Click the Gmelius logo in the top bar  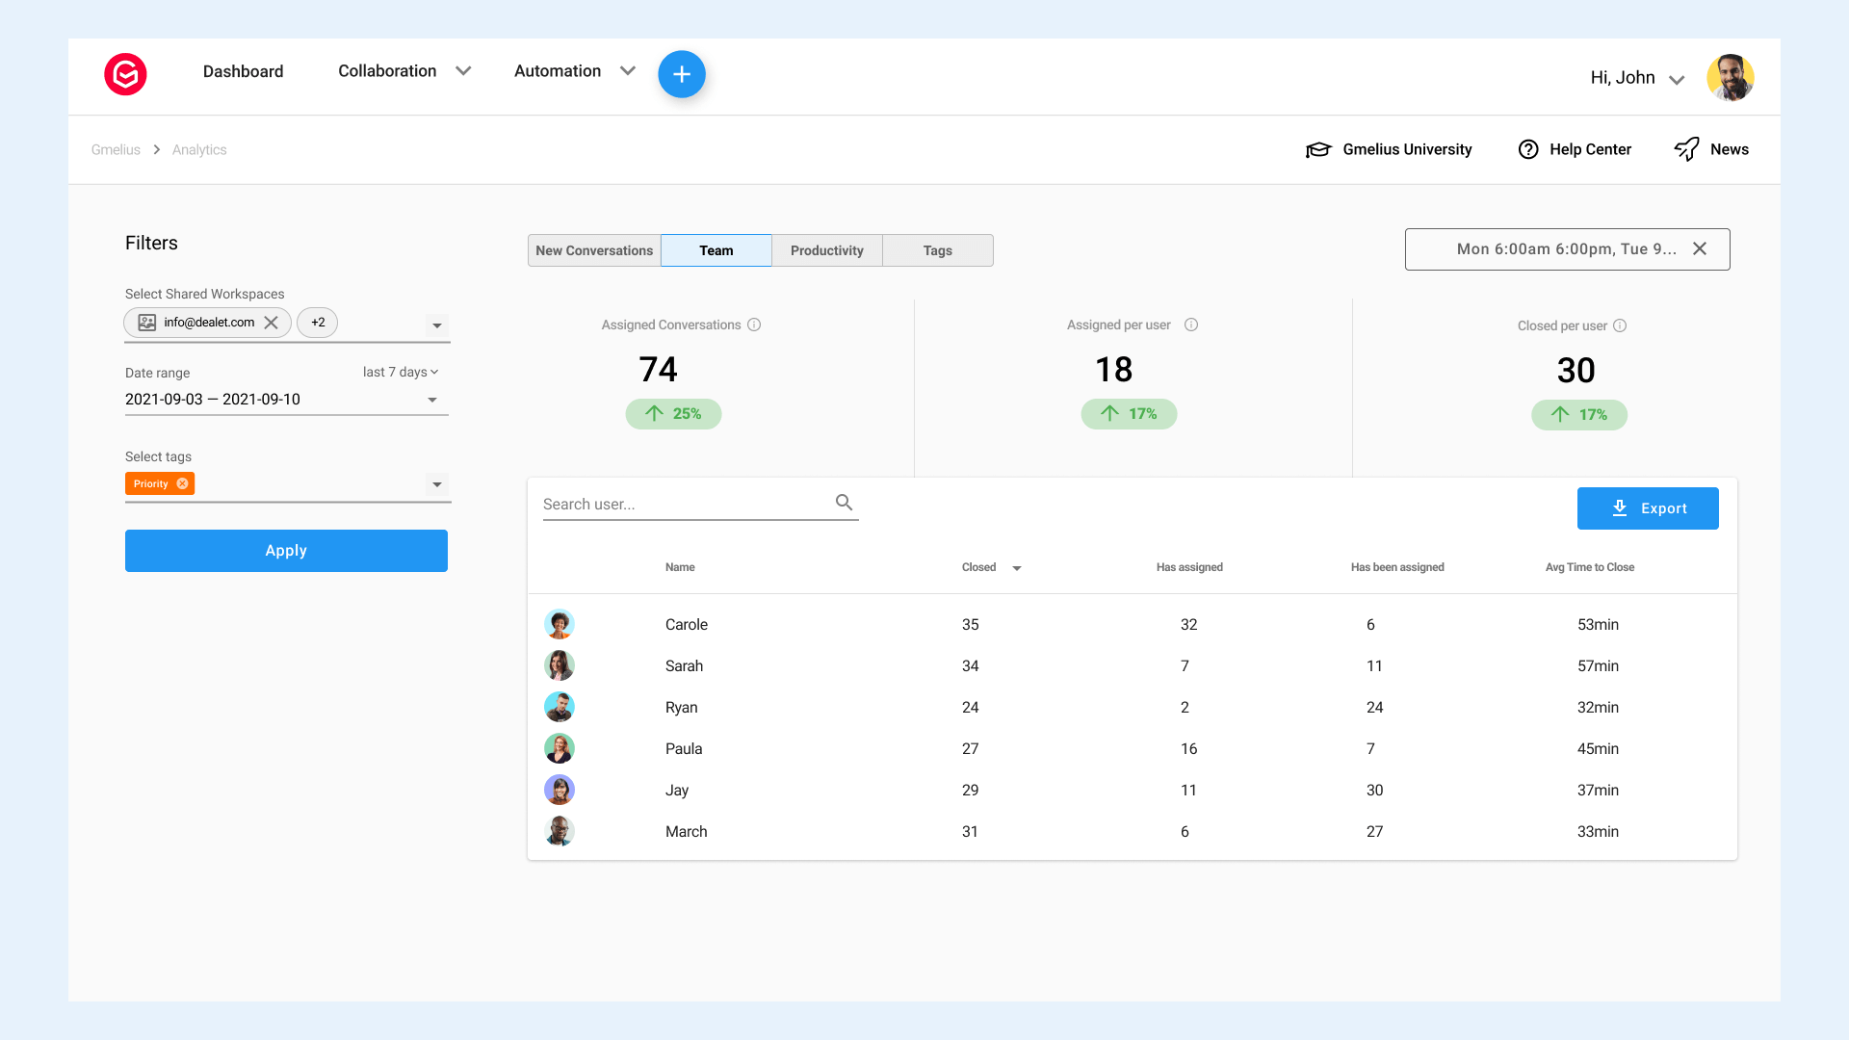coord(125,74)
